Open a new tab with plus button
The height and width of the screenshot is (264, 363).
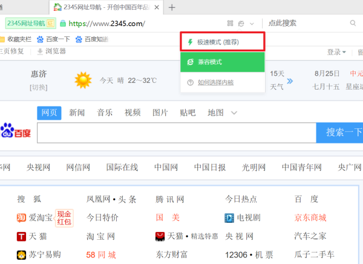[172, 7]
